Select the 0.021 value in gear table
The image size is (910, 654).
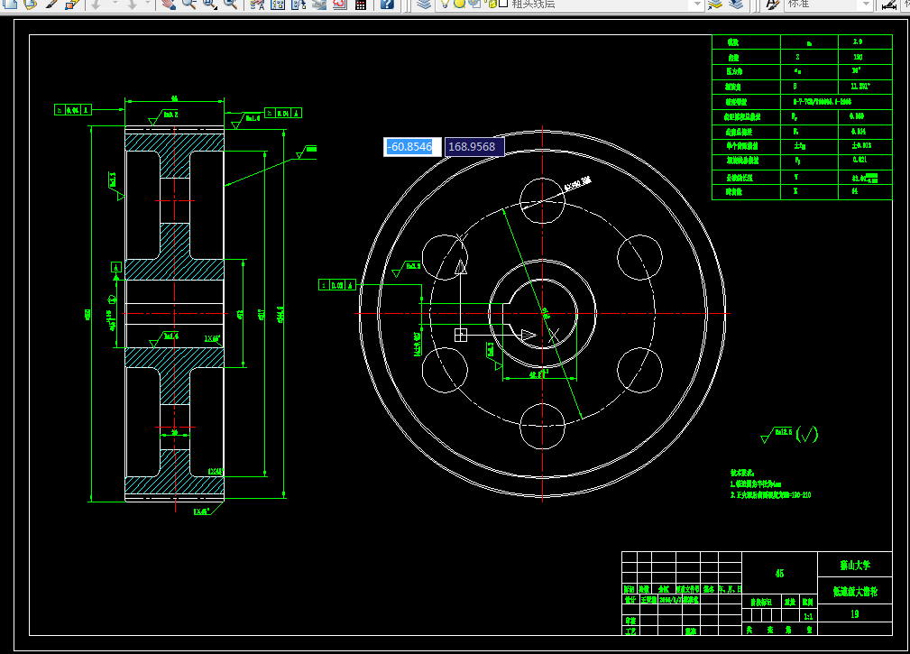click(859, 160)
